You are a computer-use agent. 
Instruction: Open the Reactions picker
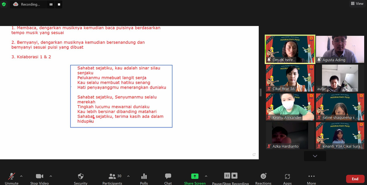click(x=263, y=177)
